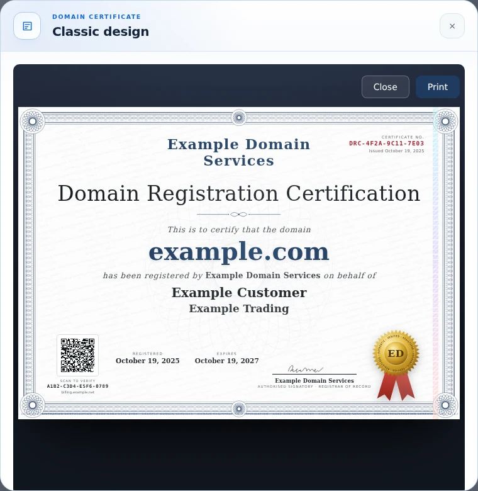Screen dimensions: 478x491
Task: Close the dialog with the X button
Action: (x=452, y=26)
